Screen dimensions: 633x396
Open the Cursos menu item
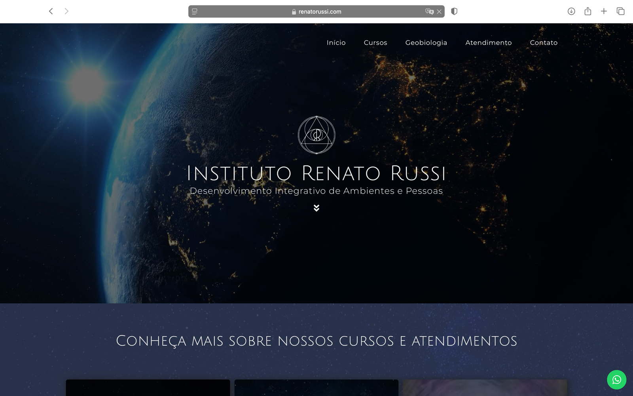coord(375,43)
